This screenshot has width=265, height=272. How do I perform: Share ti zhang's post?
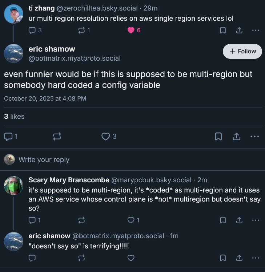tap(239, 31)
